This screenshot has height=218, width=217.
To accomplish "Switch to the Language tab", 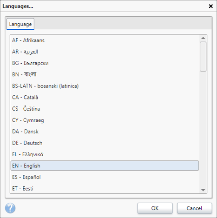I will click(x=20, y=24).
